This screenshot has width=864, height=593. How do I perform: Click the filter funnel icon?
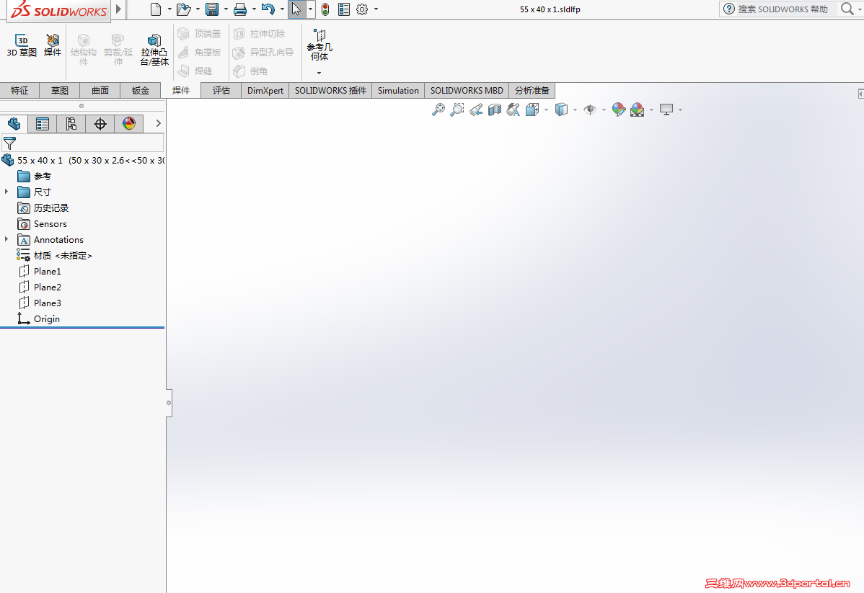[9, 143]
